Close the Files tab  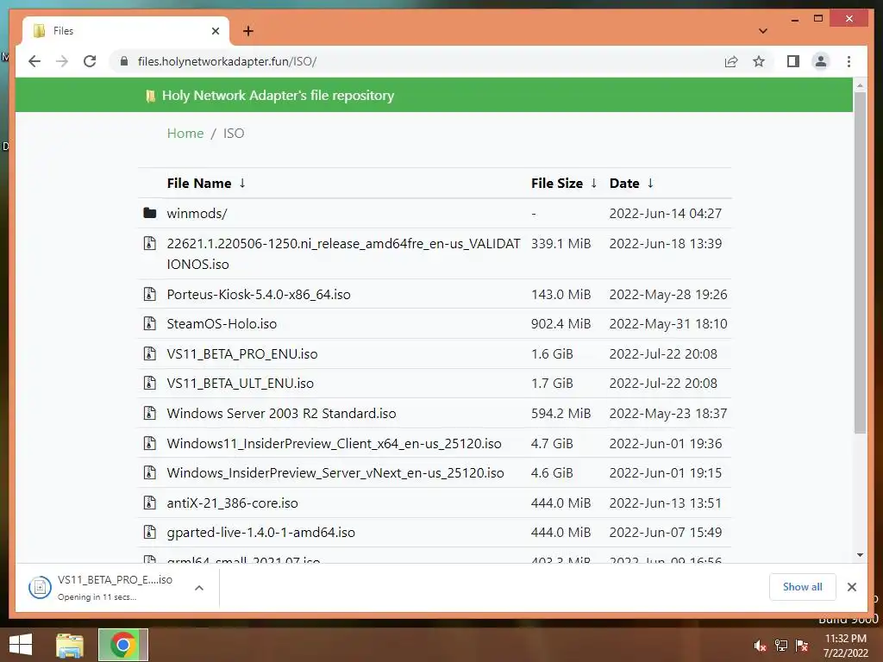coord(215,31)
